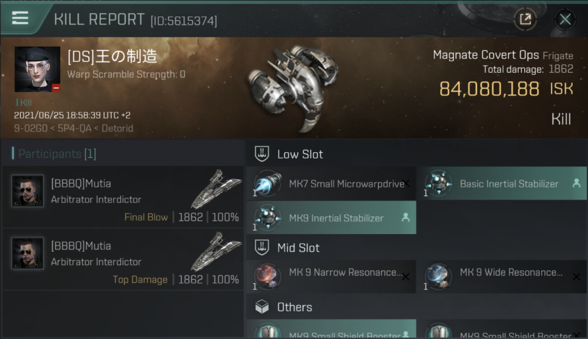This screenshot has height=339, width=588.
Task: Click the Participants [1] header
Action: click(54, 154)
